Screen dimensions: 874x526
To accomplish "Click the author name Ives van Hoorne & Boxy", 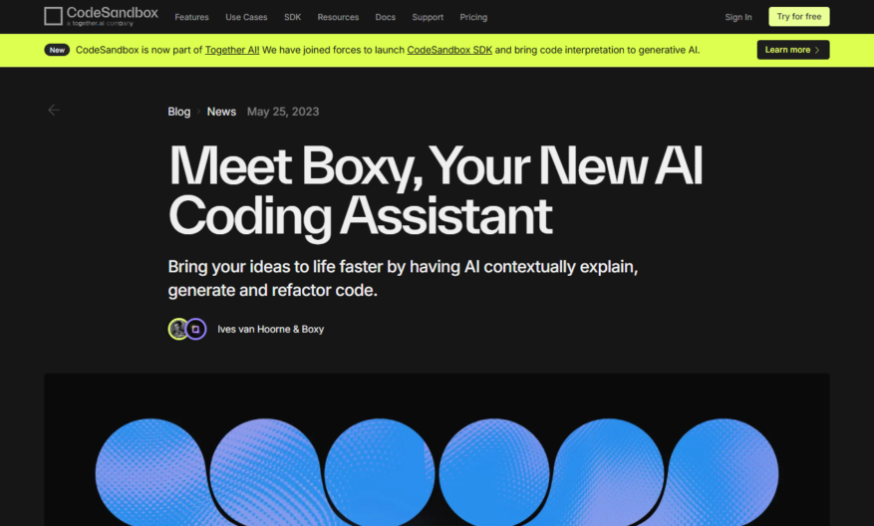I will pos(270,330).
